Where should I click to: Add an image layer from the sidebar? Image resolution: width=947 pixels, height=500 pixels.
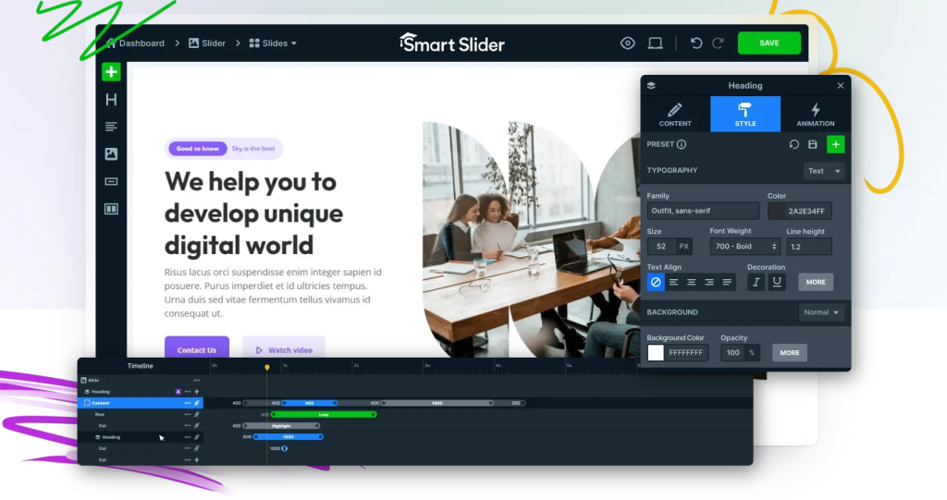point(111,154)
